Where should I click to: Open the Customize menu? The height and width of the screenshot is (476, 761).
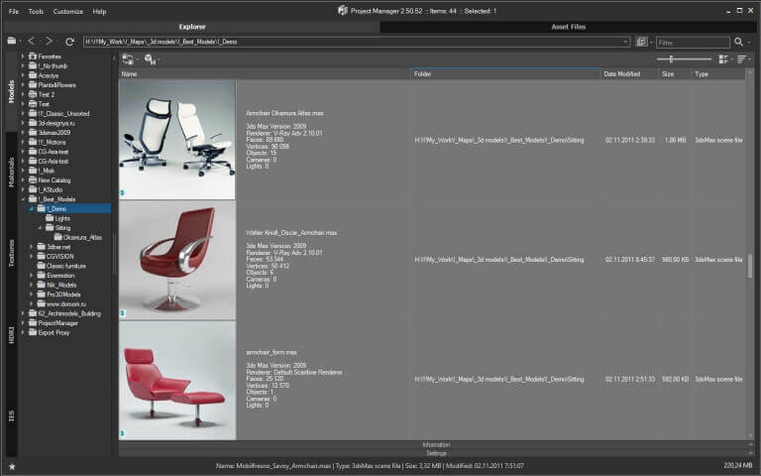pyautogui.click(x=67, y=11)
